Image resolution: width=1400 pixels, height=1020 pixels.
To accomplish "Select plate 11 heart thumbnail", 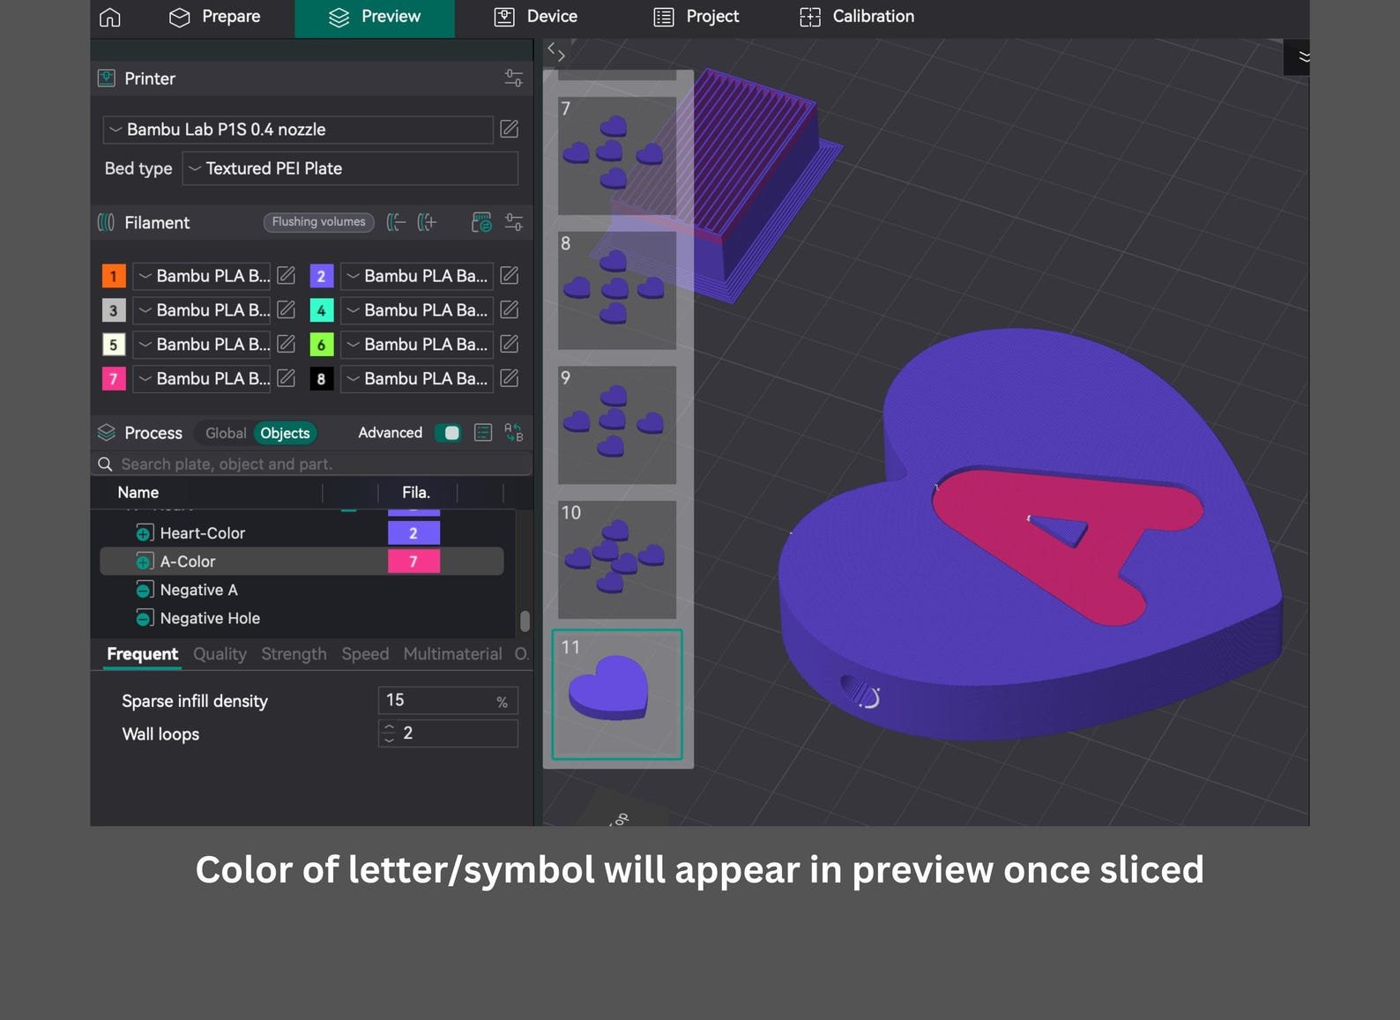I will [617, 695].
